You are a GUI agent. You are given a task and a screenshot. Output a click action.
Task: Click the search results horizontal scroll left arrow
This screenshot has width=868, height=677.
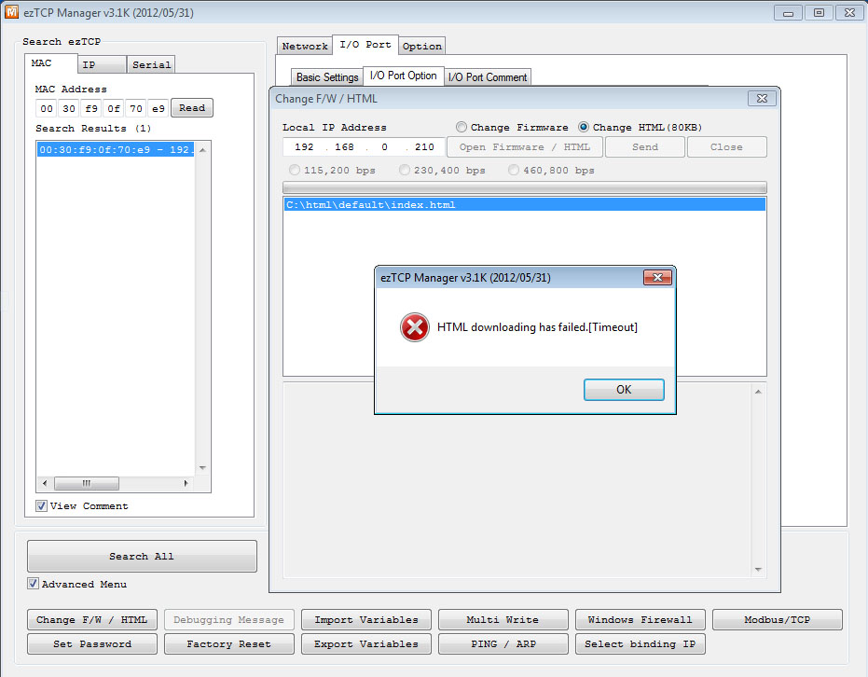click(x=45, y=483)
